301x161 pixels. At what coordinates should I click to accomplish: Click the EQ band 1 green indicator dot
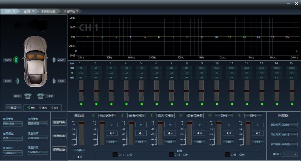pos(81,104)
